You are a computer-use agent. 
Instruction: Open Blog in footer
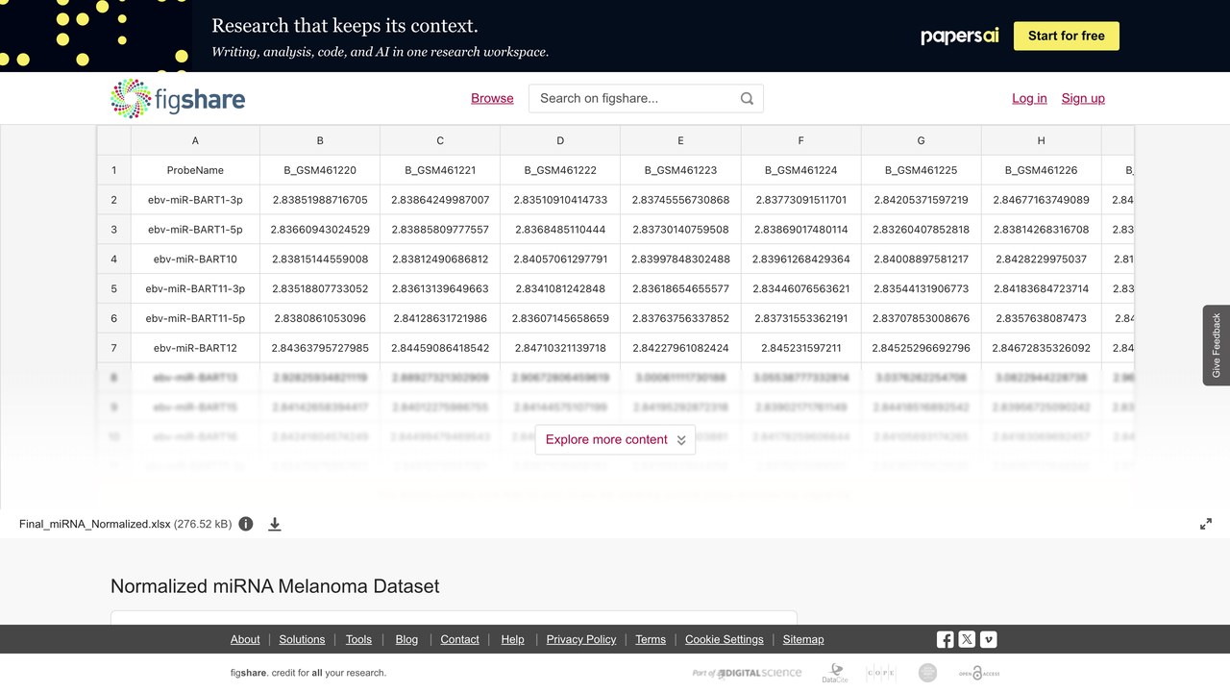tap(406, 639)
